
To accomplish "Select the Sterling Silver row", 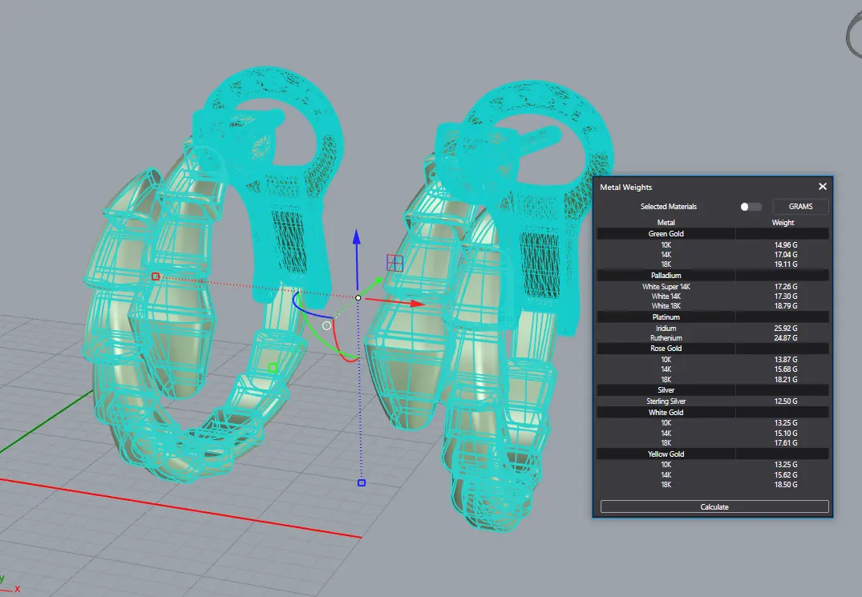I will pos(666,401).
